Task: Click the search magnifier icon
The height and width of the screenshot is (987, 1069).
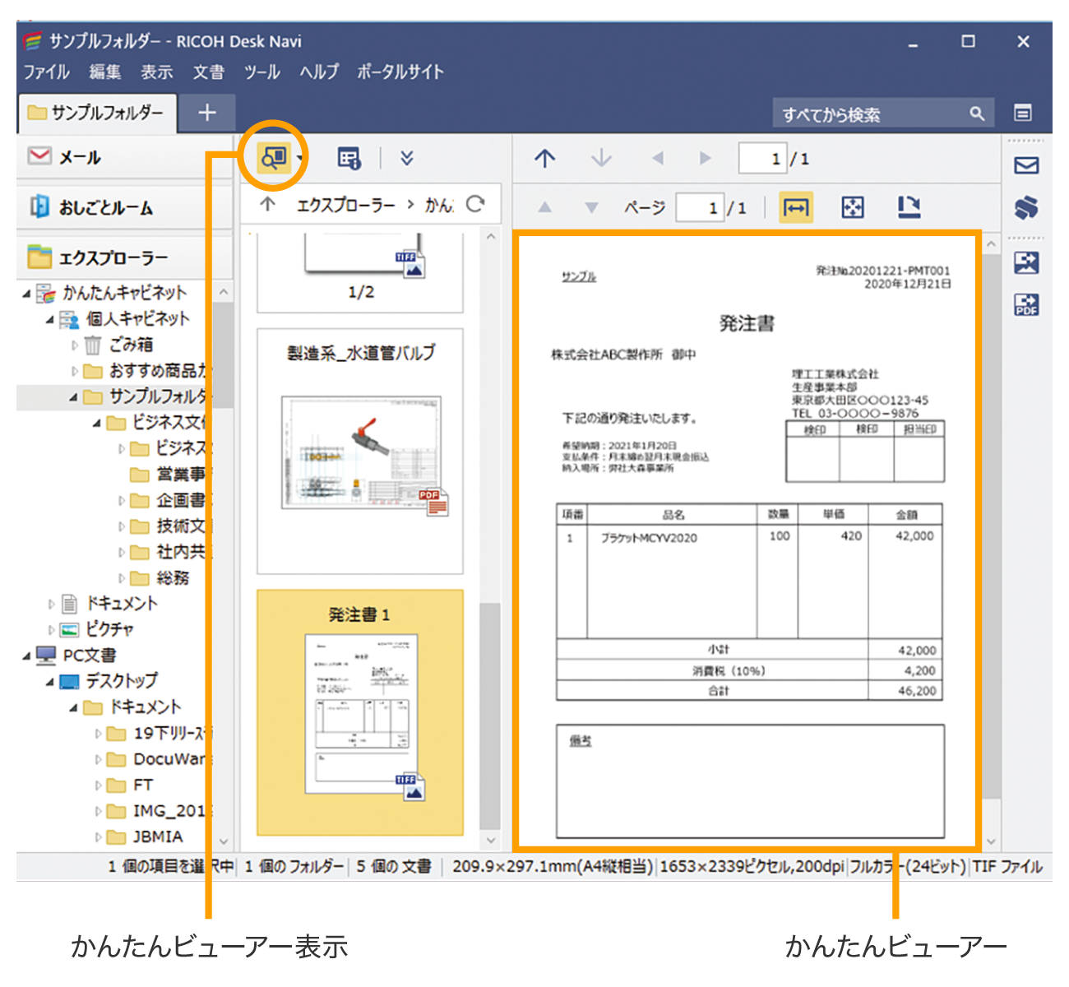Action: pos(977,114)
